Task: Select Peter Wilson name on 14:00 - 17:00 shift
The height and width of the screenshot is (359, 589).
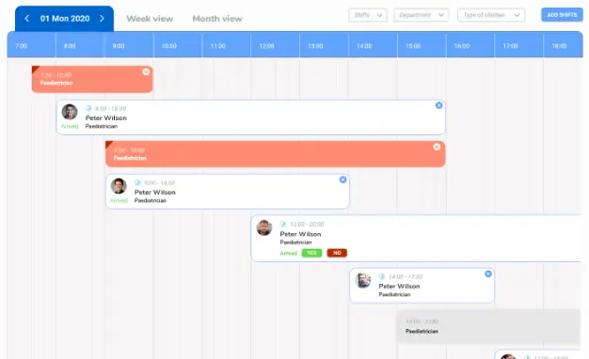Action: (x=399, y=287)
